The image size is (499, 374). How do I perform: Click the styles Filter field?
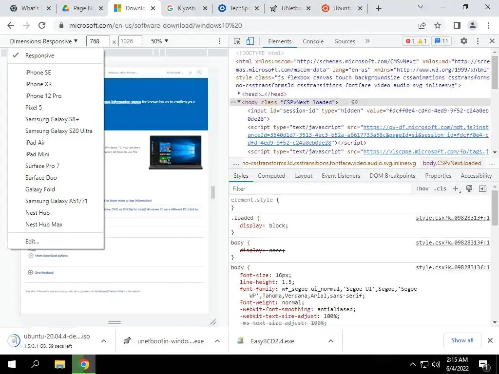322,188
